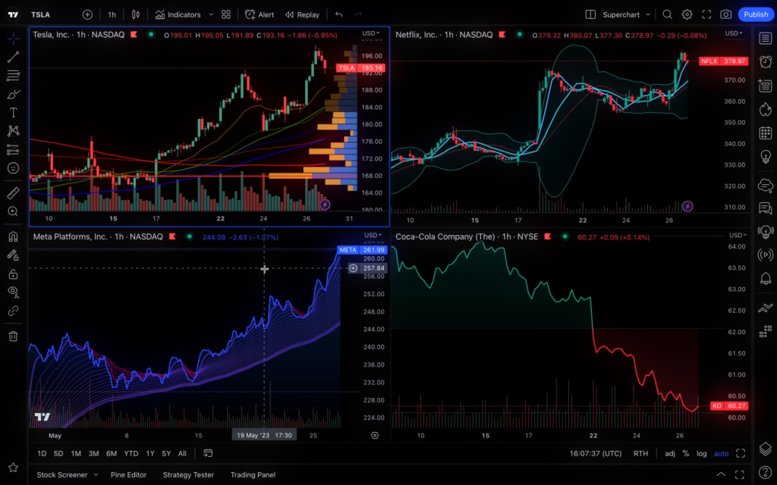777x485 pixels.
Task: Open the 1h interval dropdown
Action: pos(112,14)
